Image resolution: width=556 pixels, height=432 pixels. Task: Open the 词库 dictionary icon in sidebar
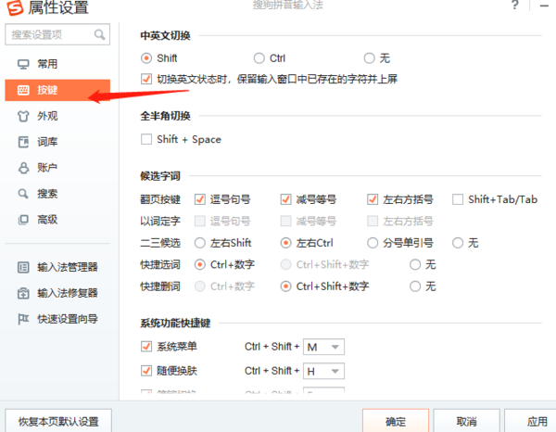[24, 142]
